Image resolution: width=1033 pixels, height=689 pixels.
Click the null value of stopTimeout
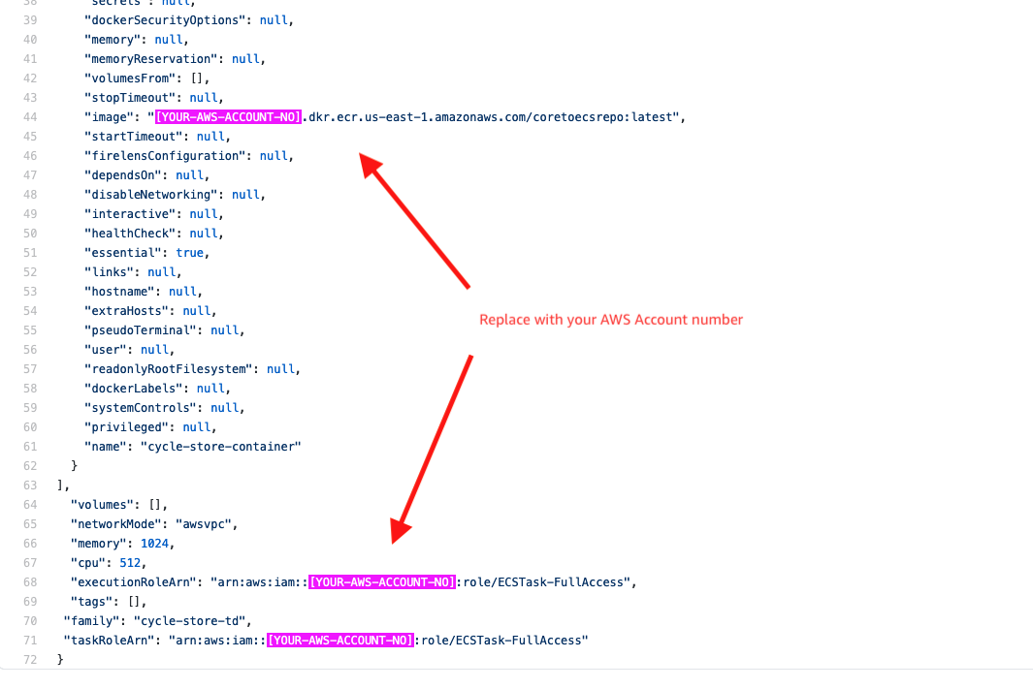(203, 97)
